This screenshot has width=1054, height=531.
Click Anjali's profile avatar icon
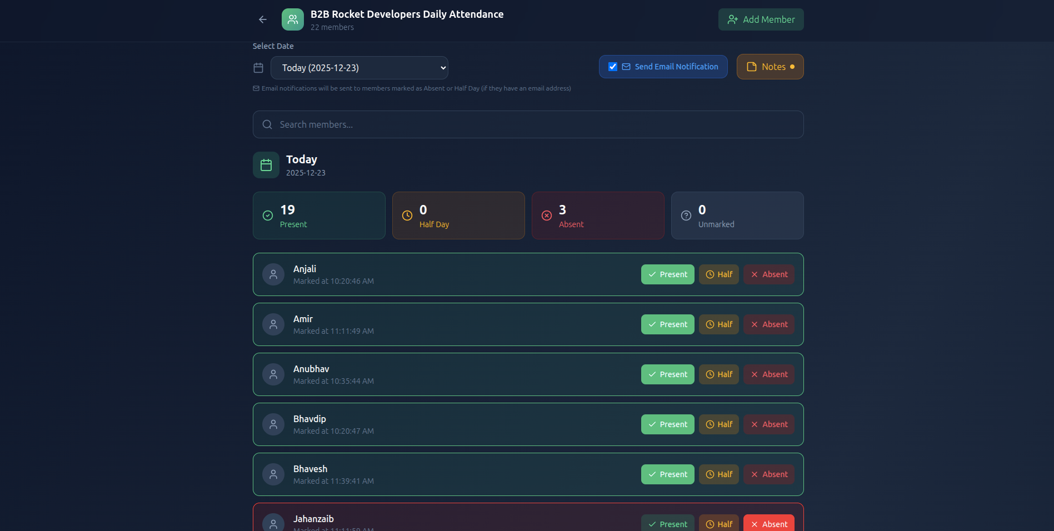click(273, 274)
